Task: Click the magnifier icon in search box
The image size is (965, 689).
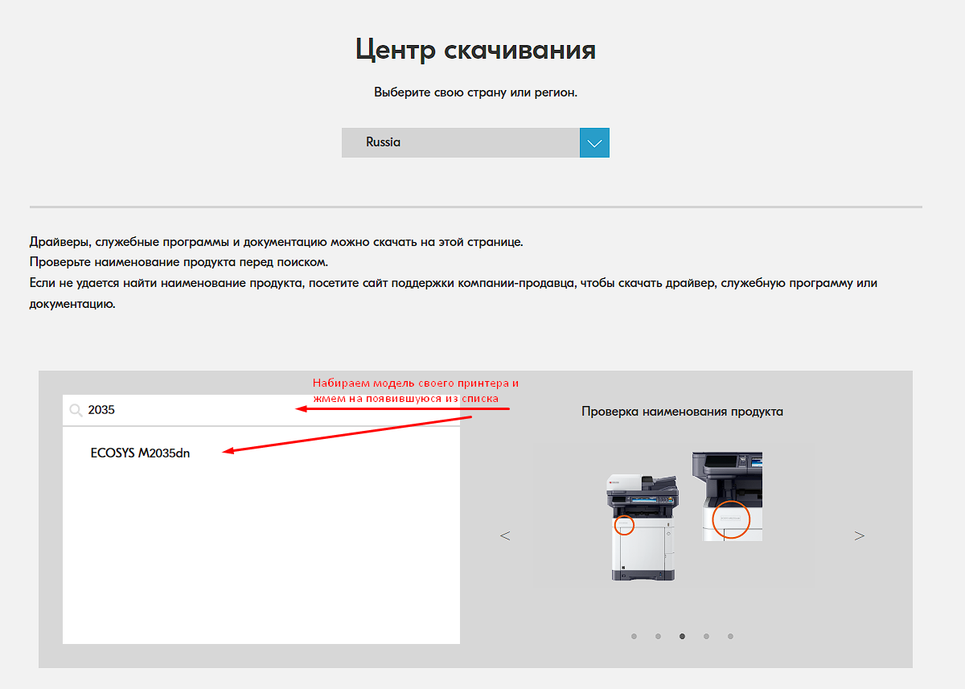Action: pos(76,410)
